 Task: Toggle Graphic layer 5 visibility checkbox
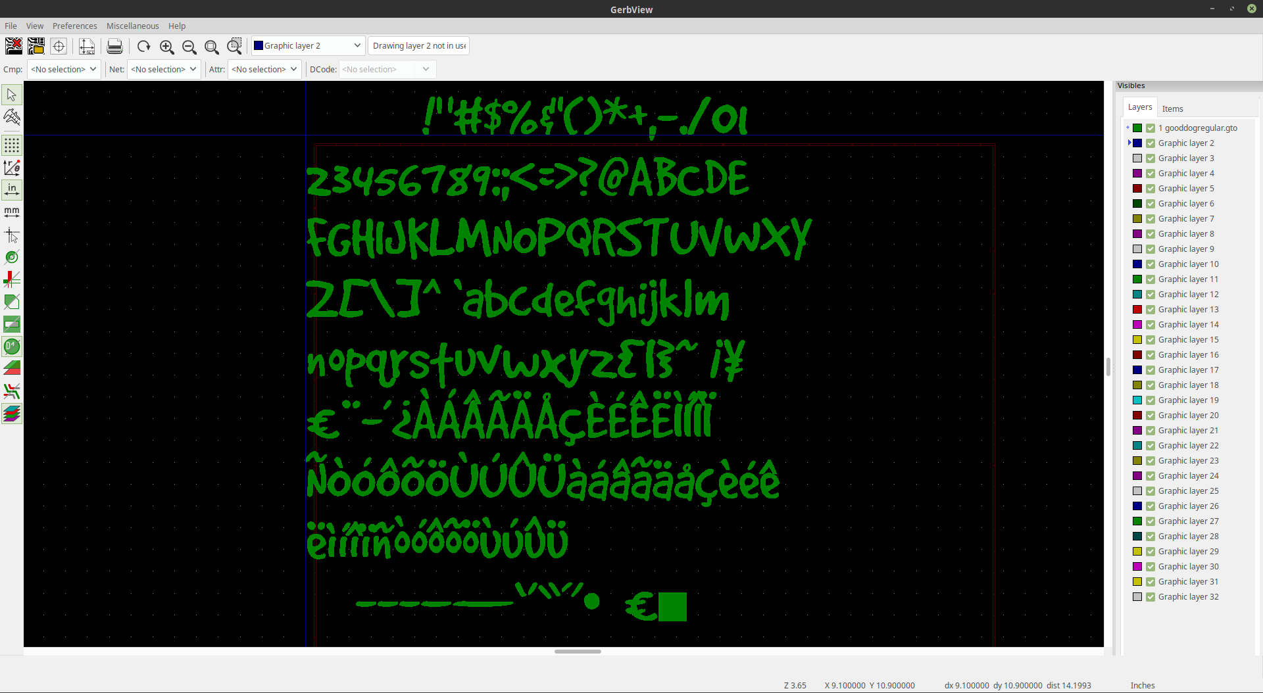click(1151, 189)
